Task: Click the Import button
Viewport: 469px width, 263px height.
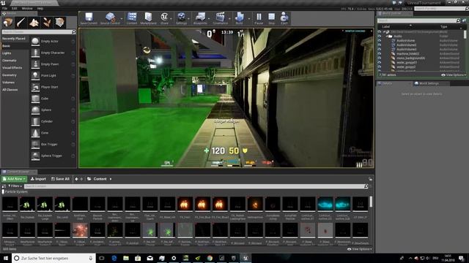Action: 38,179
